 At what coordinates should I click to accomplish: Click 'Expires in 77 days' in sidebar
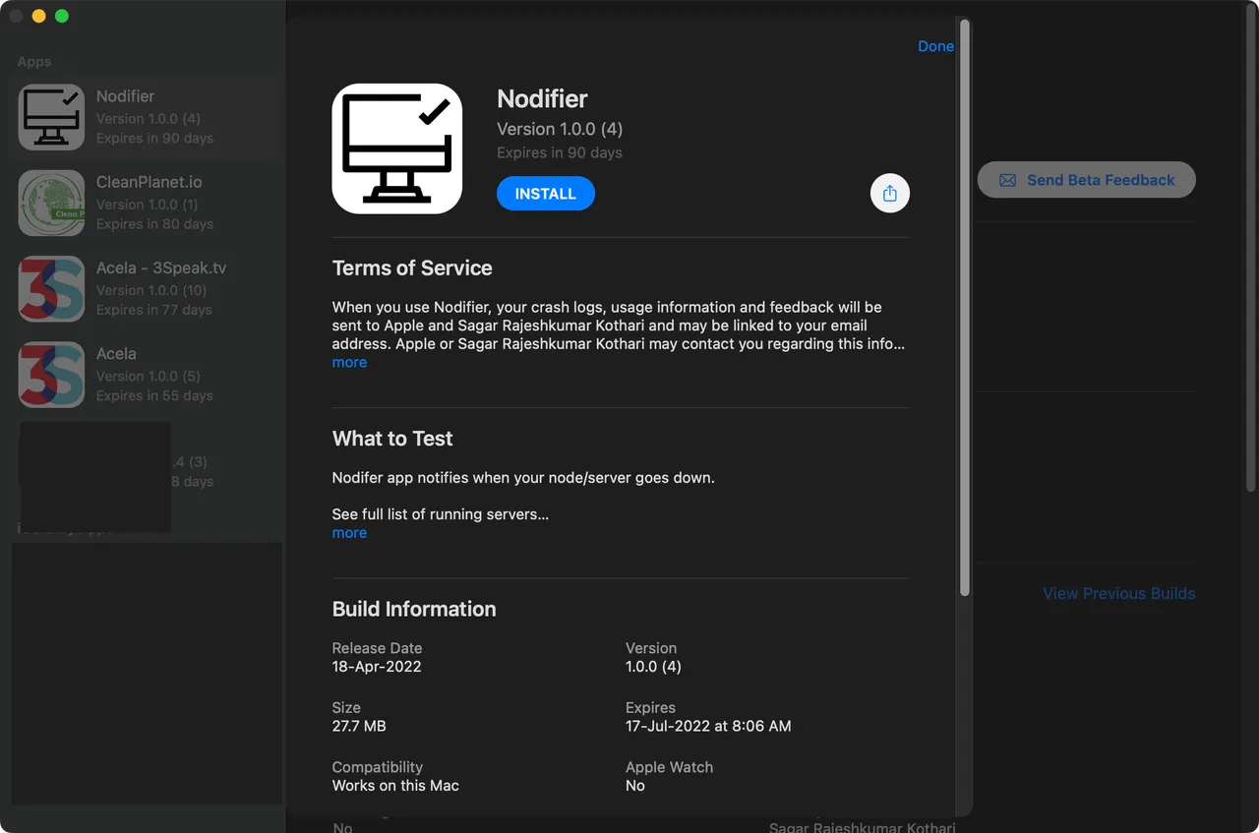tap(154, 310)
